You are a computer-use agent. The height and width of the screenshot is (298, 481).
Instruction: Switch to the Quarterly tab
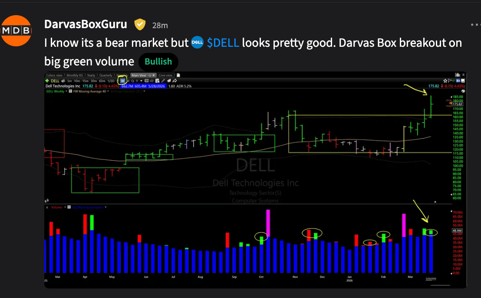coord(106,75)
